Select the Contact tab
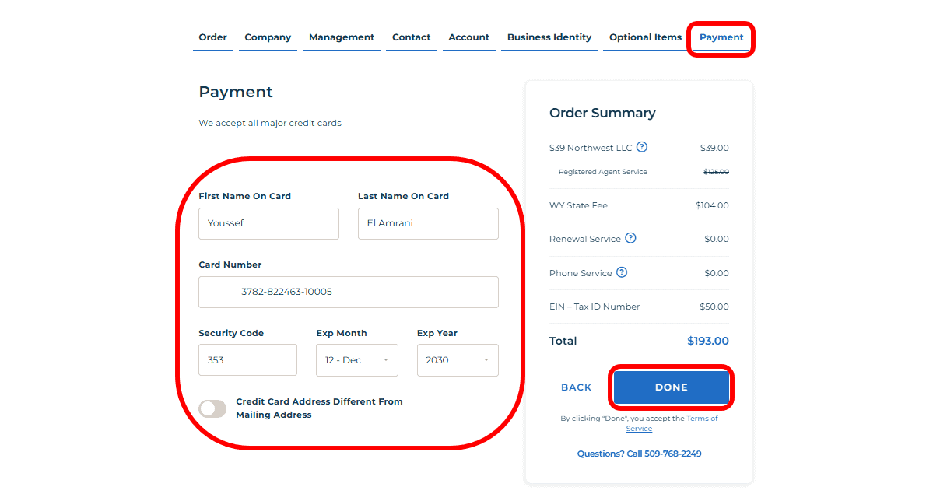The width and height of the screenshot is (926, 494). 411,37
